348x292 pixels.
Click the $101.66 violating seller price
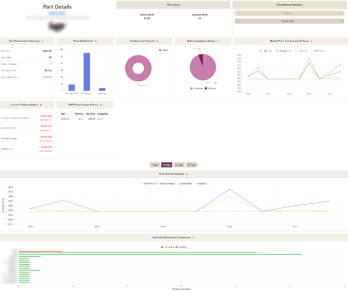[x=46, y=116]
